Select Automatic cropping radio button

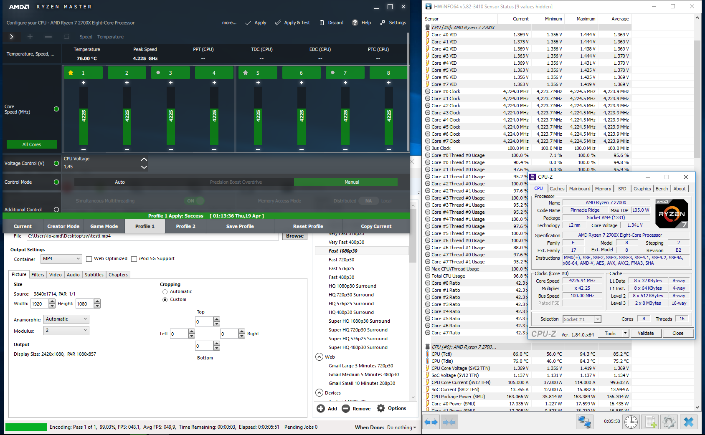tap(165, 292)
